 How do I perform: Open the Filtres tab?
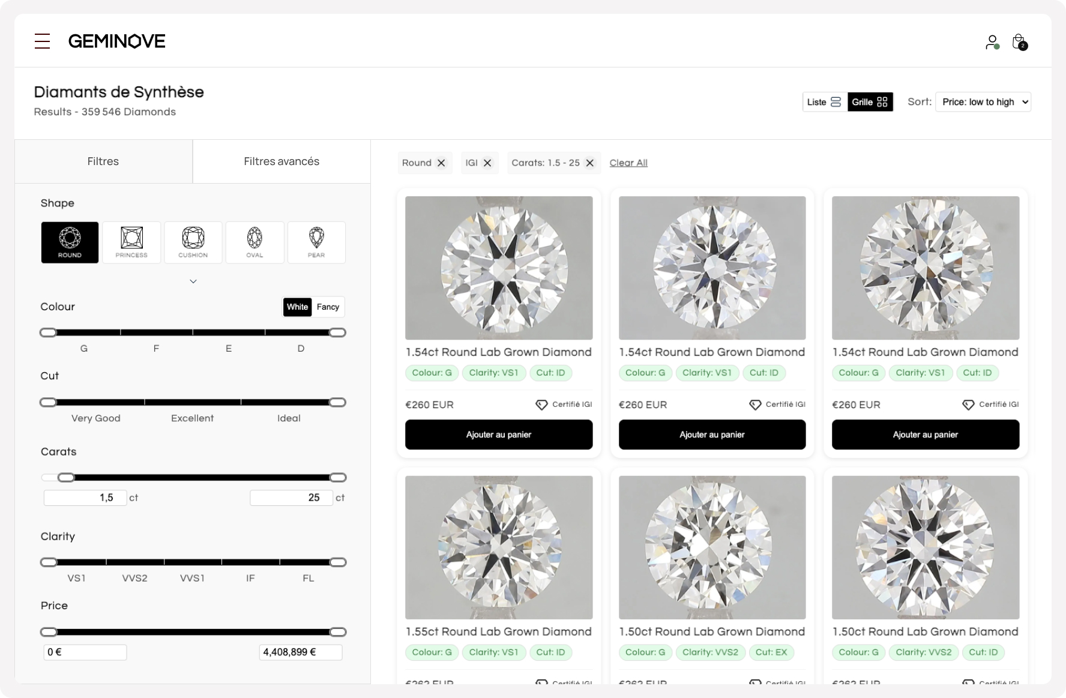(103, 161)
